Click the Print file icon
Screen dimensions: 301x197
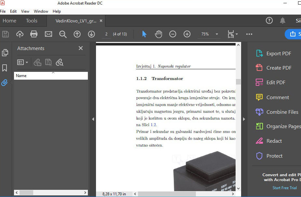(x=34, y=34)
